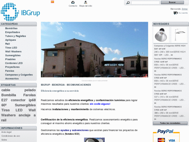Click the MasterCard logo
Screen dimensions: 189x142
click(x=161, y=140)
